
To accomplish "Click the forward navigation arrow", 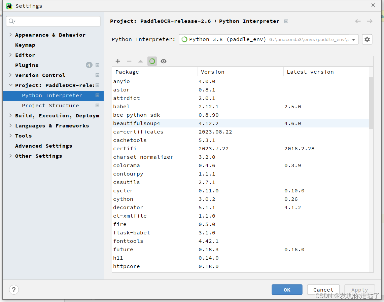I will pyautogui.click(x=370, y=21).
